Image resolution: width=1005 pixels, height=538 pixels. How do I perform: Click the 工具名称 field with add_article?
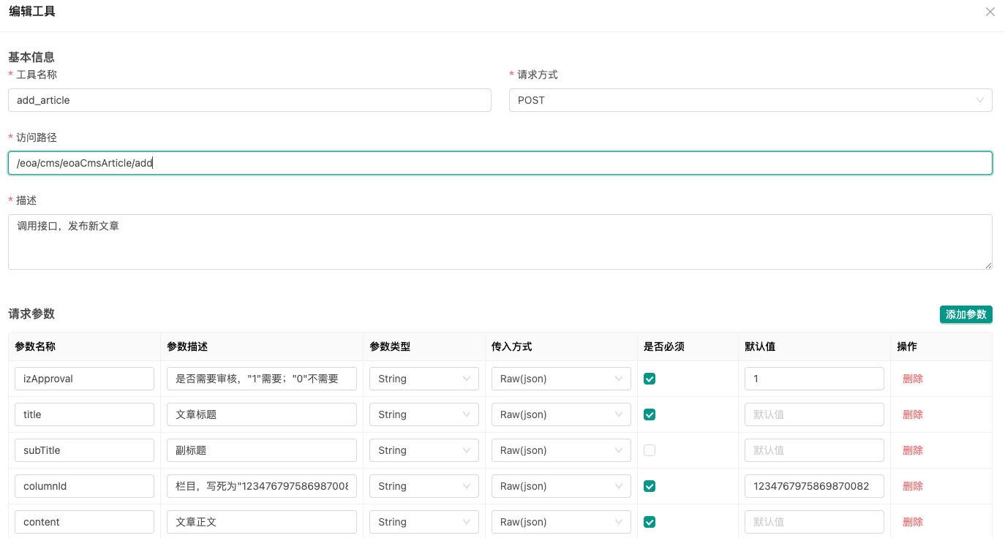click(x=249, y=100)
